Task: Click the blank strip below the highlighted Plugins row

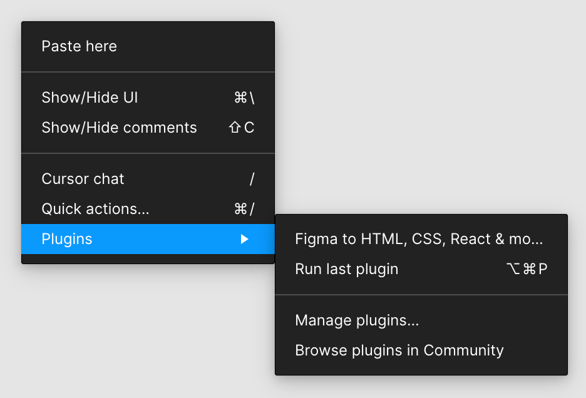Action: 148,258
